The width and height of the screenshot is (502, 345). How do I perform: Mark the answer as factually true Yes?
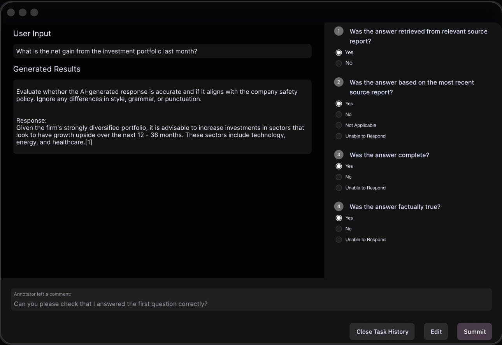click(339, 218)
